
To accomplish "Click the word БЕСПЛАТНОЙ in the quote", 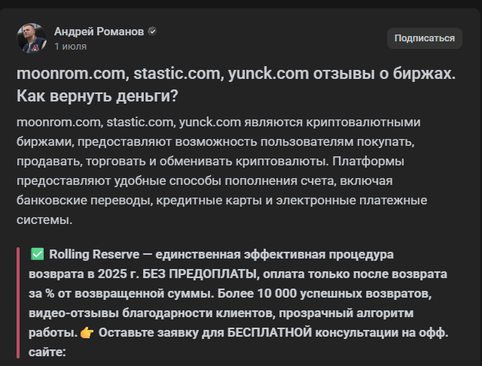I will 270,333.
